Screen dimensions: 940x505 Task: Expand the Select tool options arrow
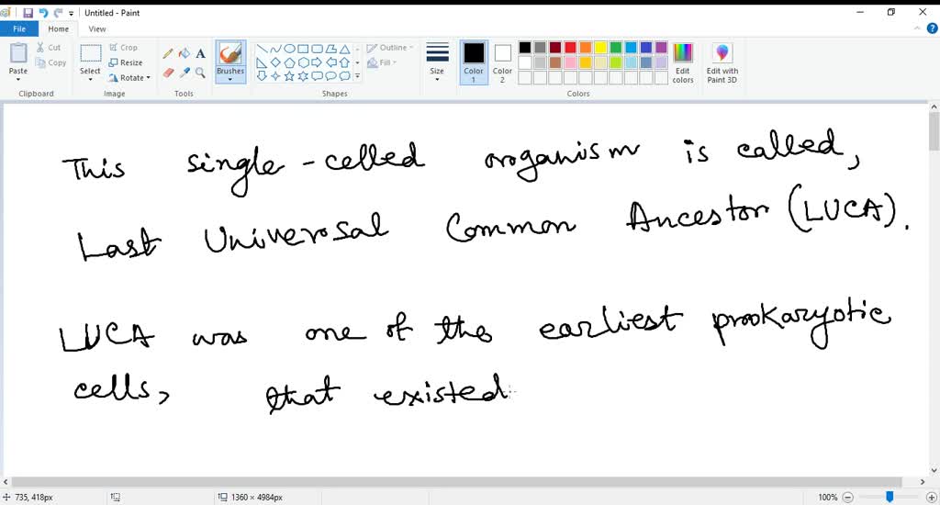(x=90, y=79)
